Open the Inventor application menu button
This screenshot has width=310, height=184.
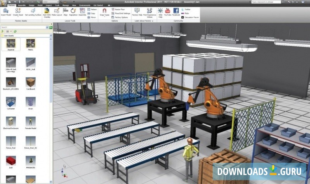point(3,3)
